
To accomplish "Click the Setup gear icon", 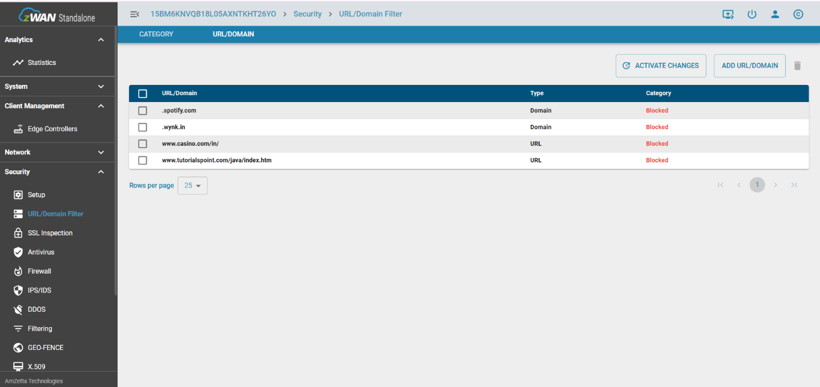I will click(x=18, y=195).
